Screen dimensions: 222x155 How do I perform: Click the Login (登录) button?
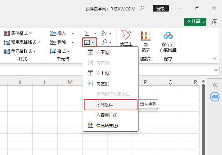pyautogui.click(x=160, y=8)
